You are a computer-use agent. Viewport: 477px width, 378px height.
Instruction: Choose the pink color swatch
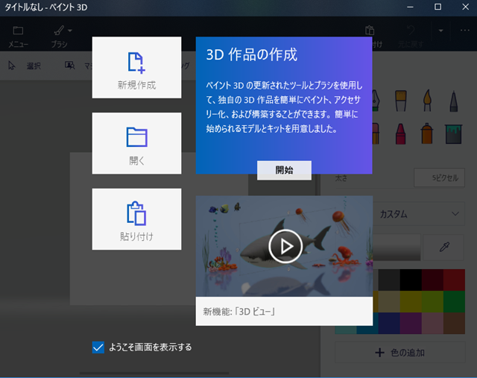[432, 324]
